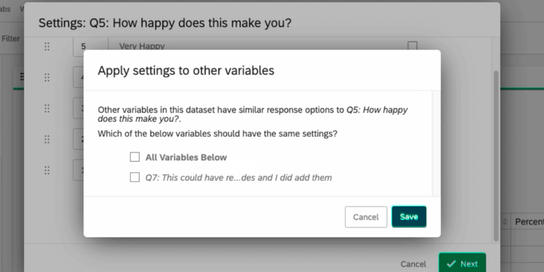Click the drag handle for Very Happy row
The width and height of the screenshot is (544, 272).
[47, 47]
